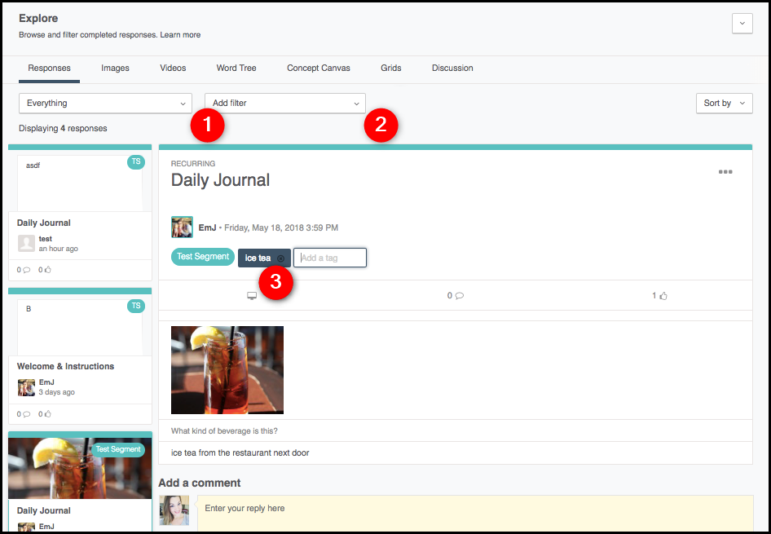
Task: Open the Videos tab
Action: point(173,68)
